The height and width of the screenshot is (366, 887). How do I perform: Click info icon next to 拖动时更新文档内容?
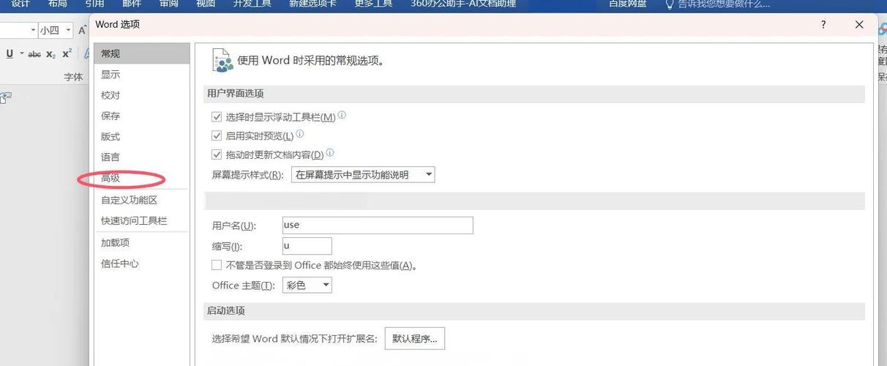click(x=329, y=153)
